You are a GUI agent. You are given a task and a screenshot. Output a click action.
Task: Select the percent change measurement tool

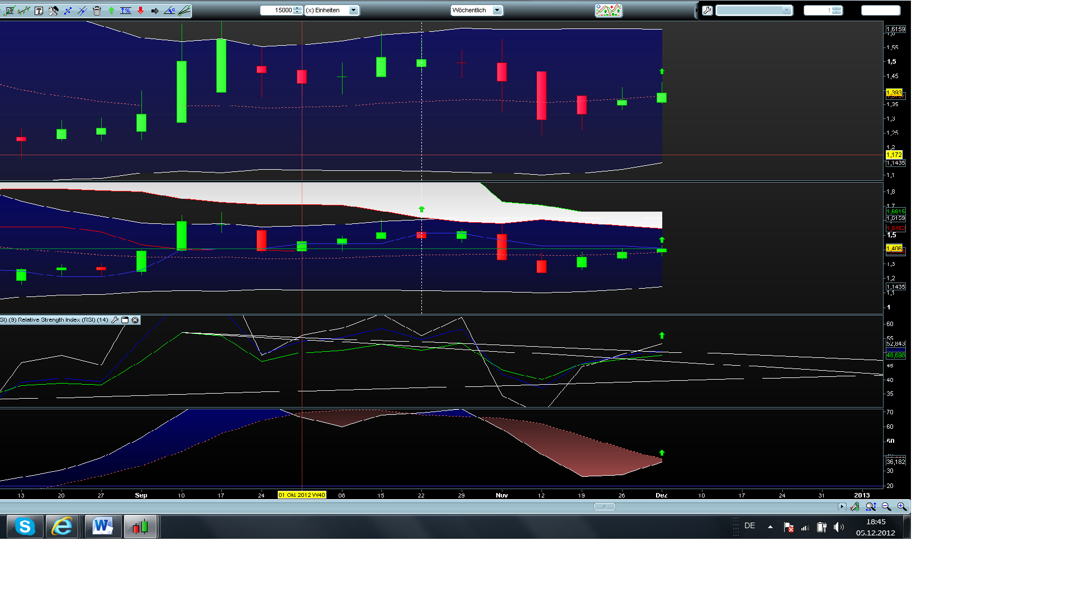(x=126, y=10)
